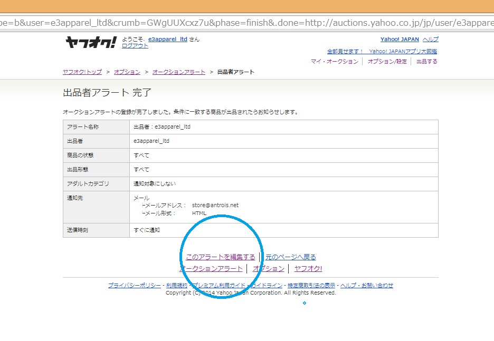Select the 通知先 row label

click(x=74, y=198)
